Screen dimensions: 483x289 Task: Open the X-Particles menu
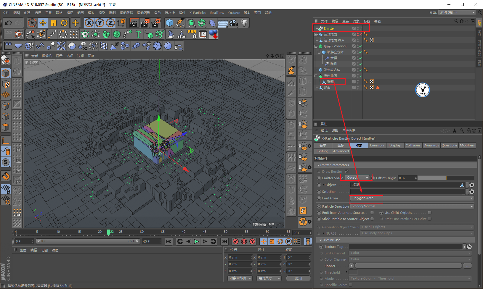[198, 13]
